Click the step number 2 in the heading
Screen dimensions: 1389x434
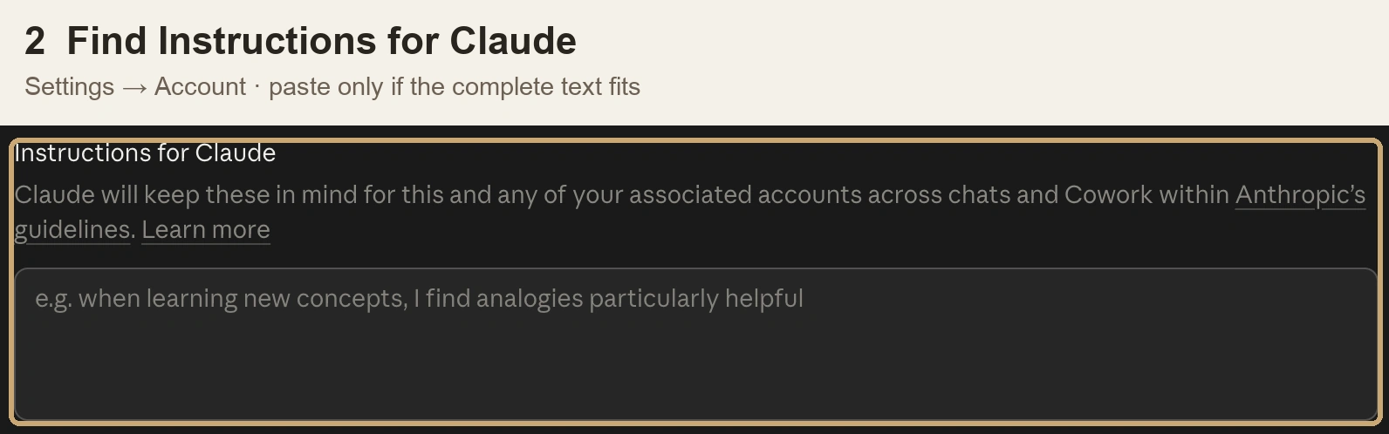pyautogui.click(x=35, y=41)
